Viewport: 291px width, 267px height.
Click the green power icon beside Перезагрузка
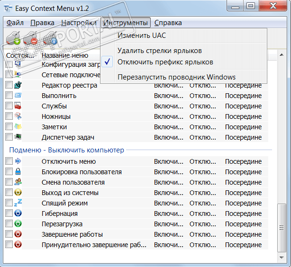pos(18,223)
